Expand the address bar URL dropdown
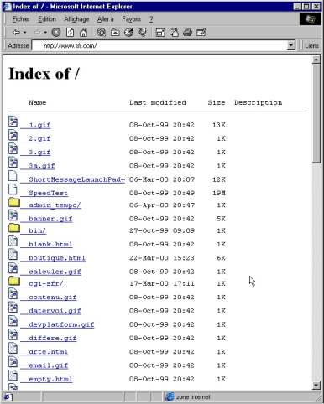Screen dimensions: 324x404 tap(291, 45)
